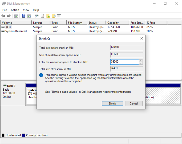182x144 pixels.
Task: Sort by the Status column header
Action: click(x=96, y=23)
